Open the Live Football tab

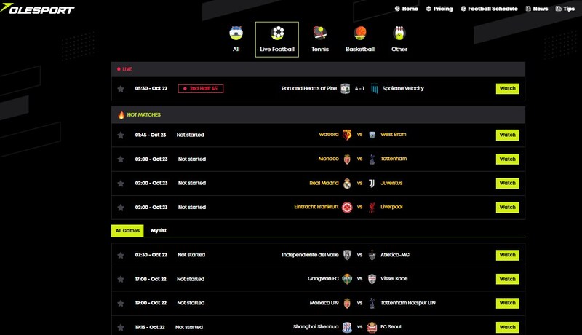277,39
